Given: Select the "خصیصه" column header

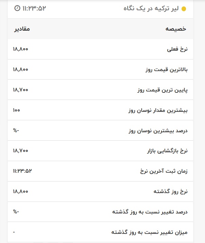Looking at the screenshot, I should pyautogui.click(x=176, y=29).
